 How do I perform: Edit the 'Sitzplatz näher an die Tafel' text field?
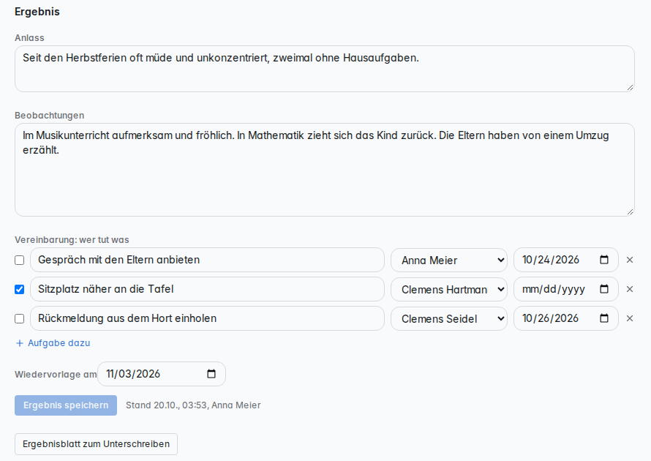tap(207, 289)
